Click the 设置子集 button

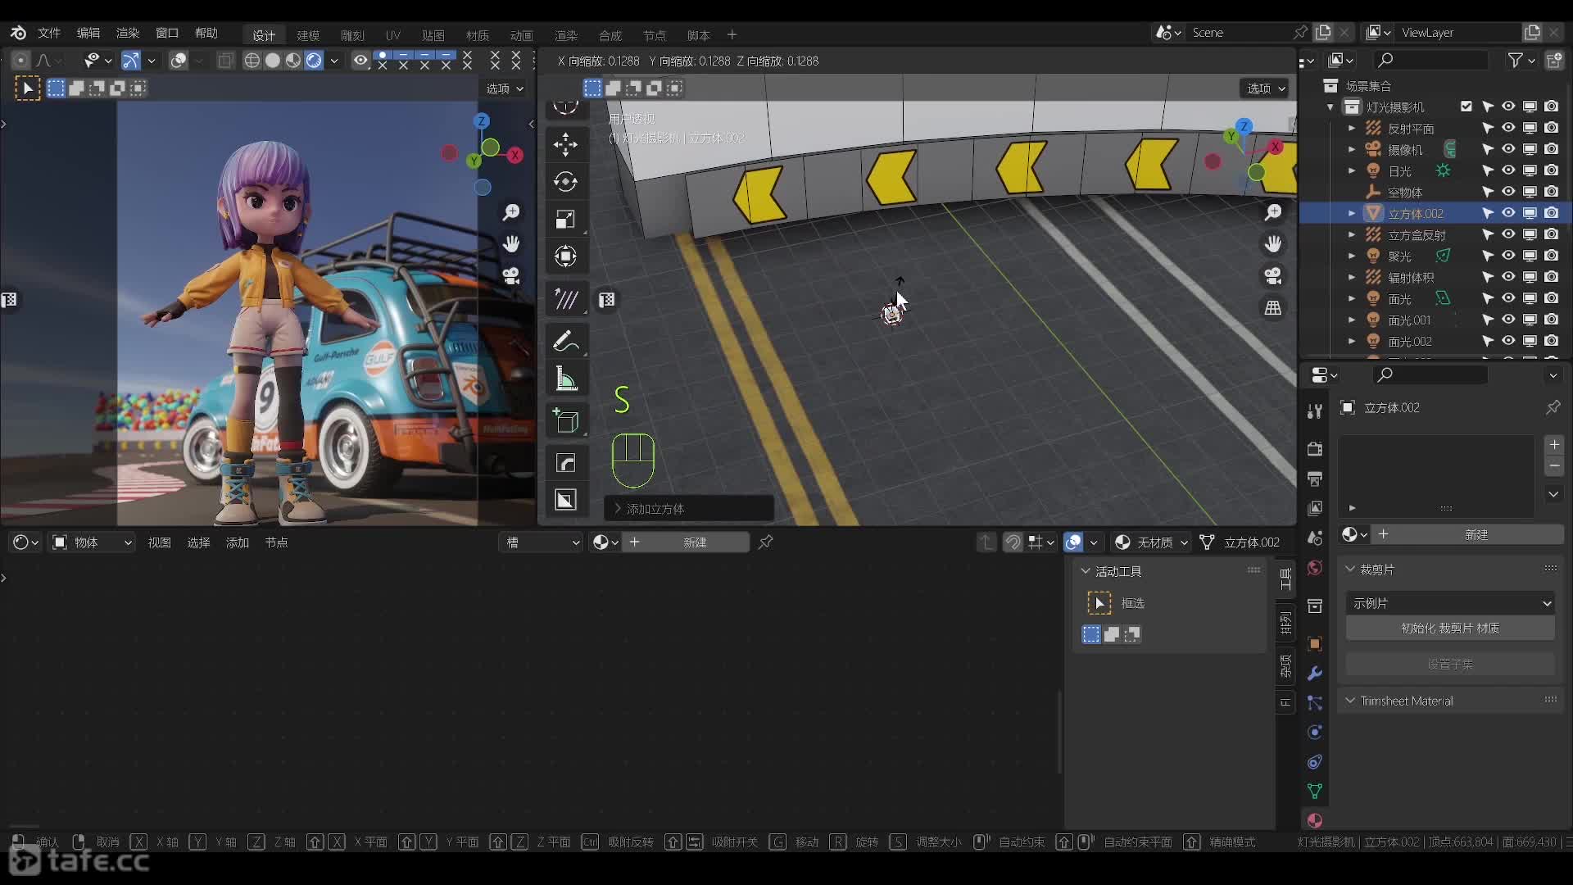[1450, 664]
